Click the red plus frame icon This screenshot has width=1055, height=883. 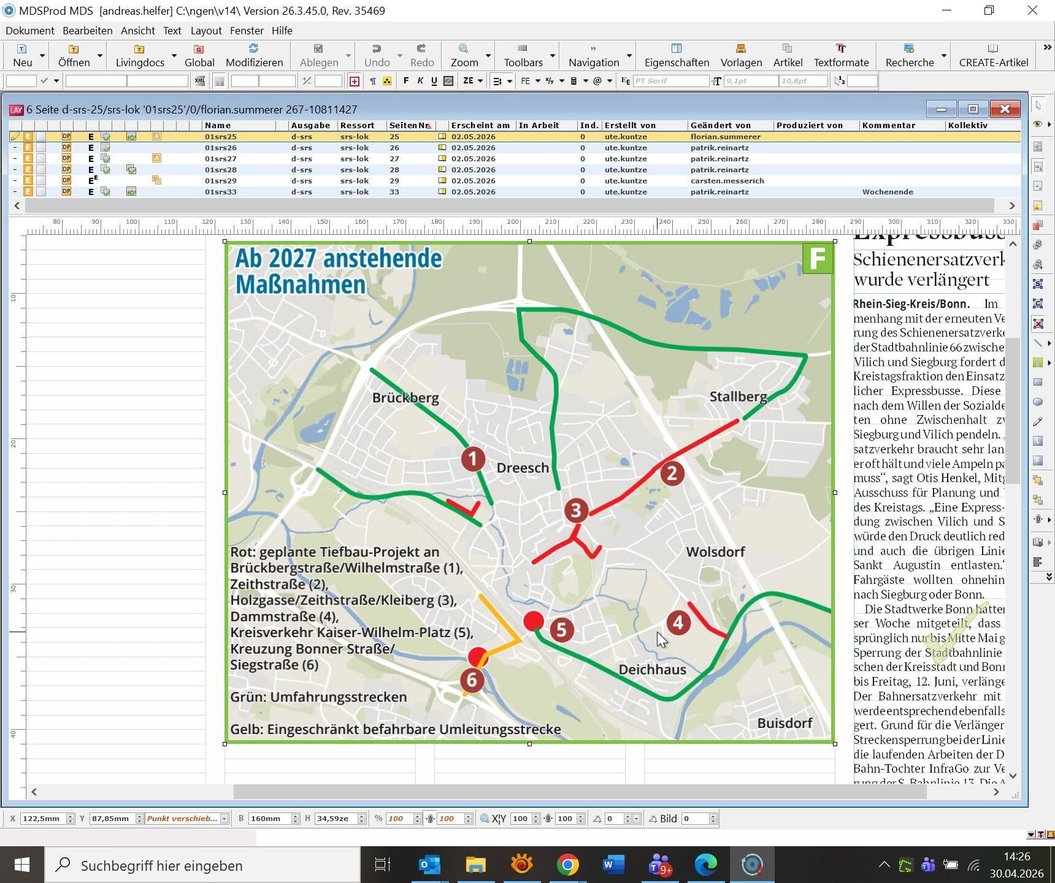(x=355, y=81)
